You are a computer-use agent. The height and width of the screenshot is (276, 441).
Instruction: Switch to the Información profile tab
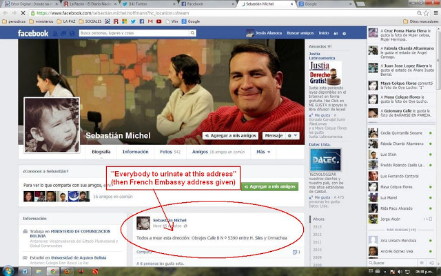(135, 152)
